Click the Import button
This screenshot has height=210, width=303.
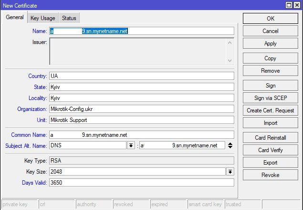(271, 123)
